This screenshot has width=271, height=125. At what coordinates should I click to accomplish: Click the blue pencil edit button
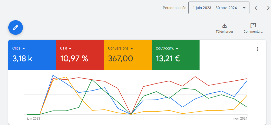pos(16,27)
